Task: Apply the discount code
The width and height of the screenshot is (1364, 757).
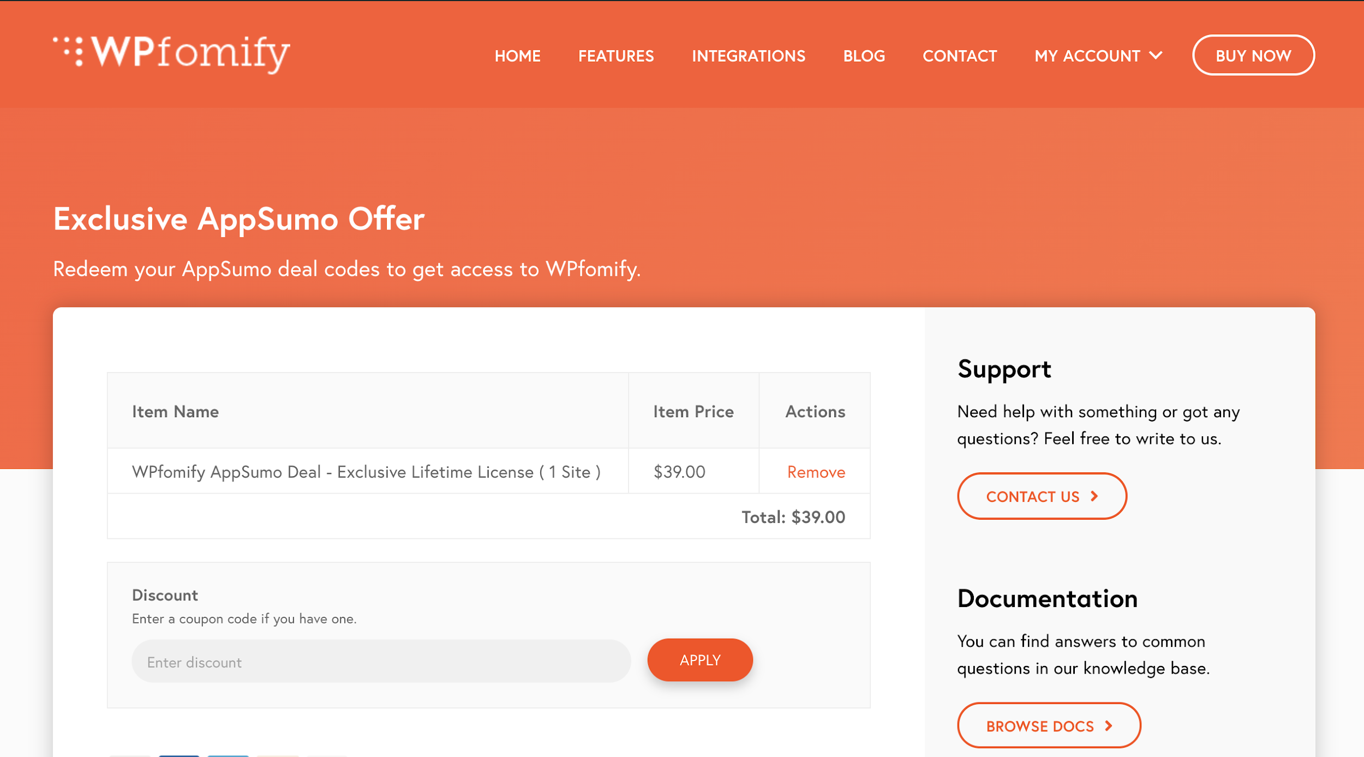Action: 699,660
